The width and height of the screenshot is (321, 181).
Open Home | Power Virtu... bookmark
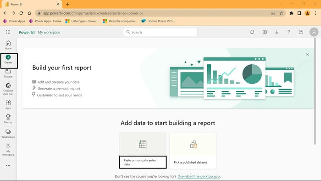159,21
